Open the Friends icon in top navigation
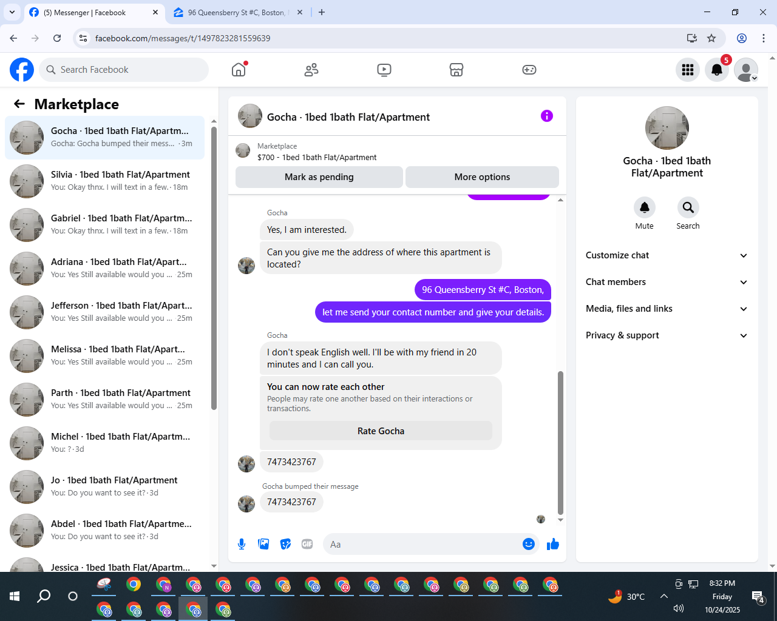 click(x=311, y=70)
